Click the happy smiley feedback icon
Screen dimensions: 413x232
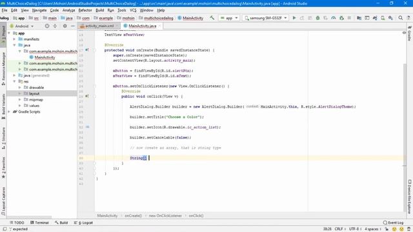(394, 229)
